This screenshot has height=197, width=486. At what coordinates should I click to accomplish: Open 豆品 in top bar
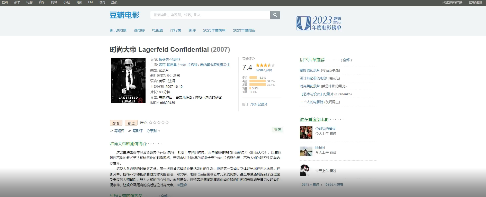[x=114, y=2]
